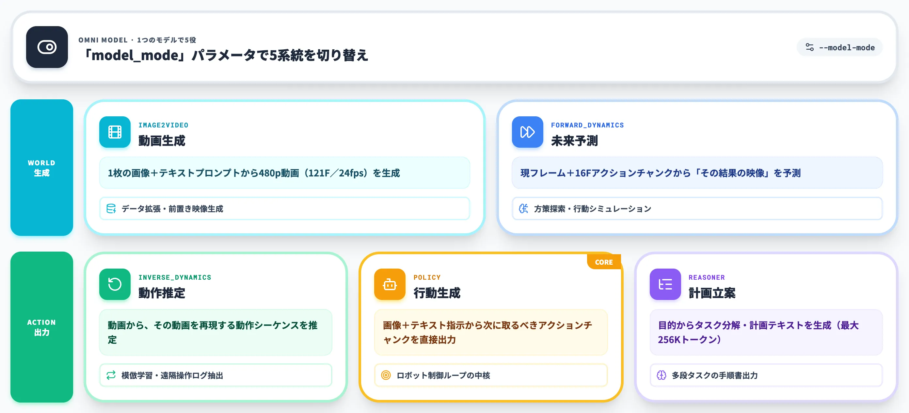Image resolution: width=909 pixels, height=413 pixels.
Task: Click the purple list icon for REASONER
Action: [x=665, y=284]
